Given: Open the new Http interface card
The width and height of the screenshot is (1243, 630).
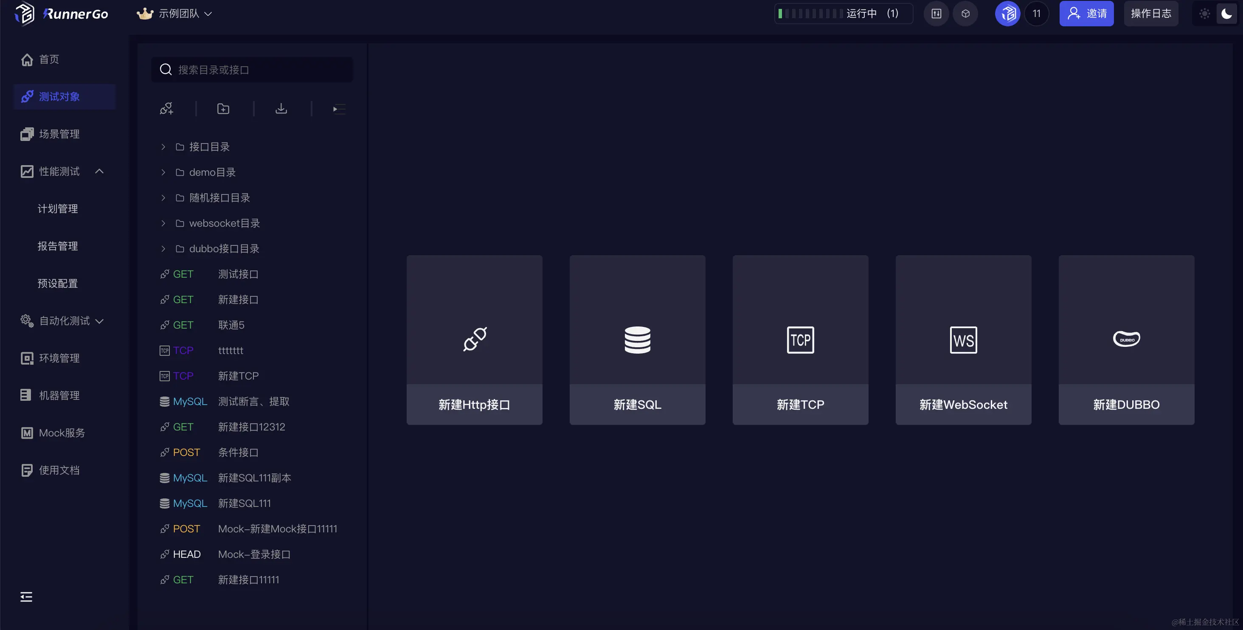Looking at the screenshot, I should [474, 340].
